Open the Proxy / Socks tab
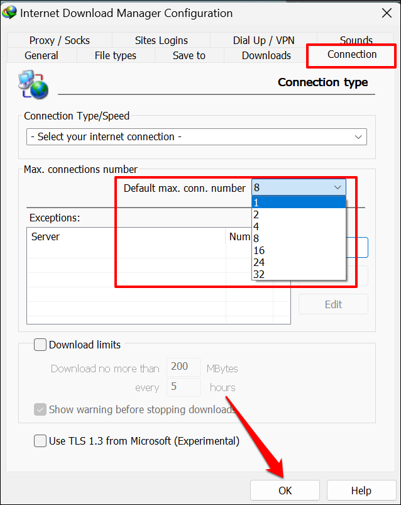Screen dimensions: 401x505 pos(60,40)
